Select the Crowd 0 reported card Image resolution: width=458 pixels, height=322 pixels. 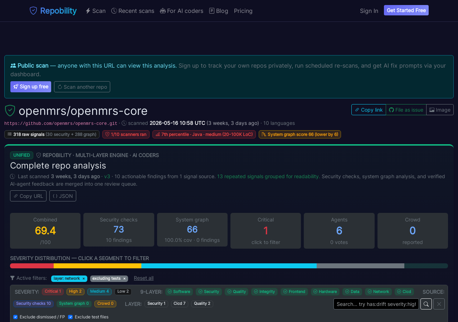(x=413, y=231)
